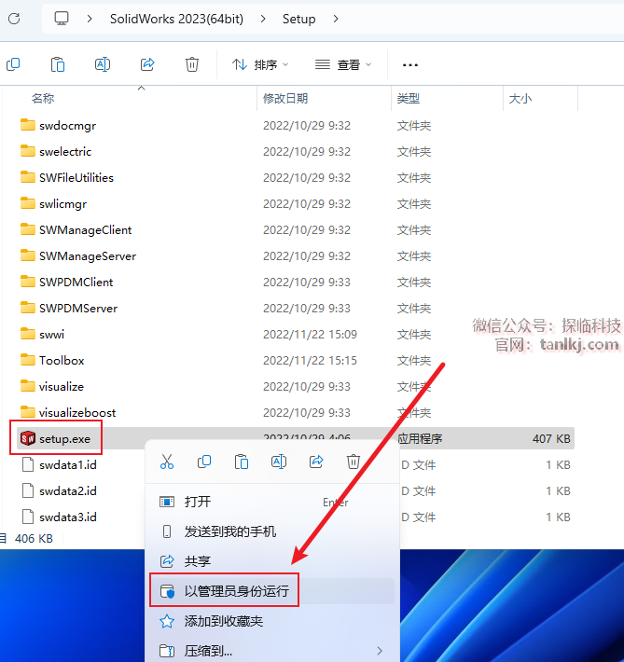The height and width of the screenshot is (662, 624).
Task: Click Copy icon in context menu
Action: [204, 462]
